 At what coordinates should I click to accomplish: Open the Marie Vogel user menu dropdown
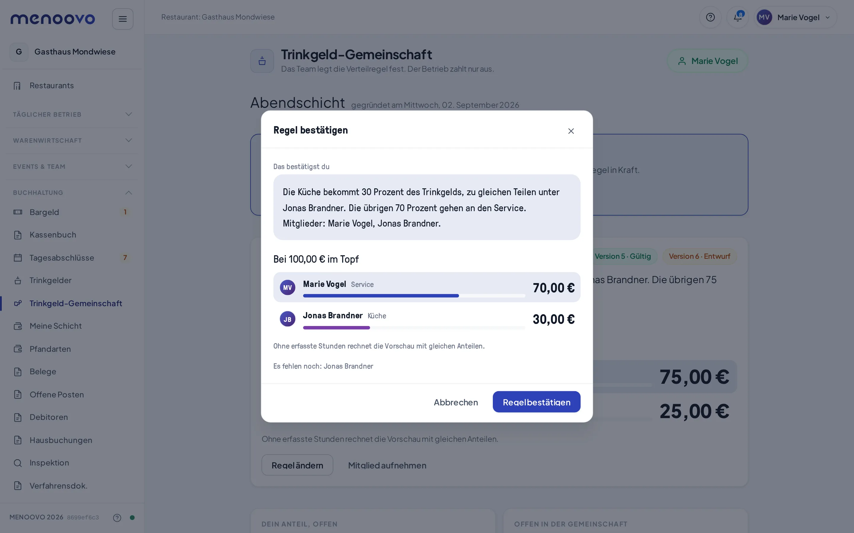click(795, 17)
